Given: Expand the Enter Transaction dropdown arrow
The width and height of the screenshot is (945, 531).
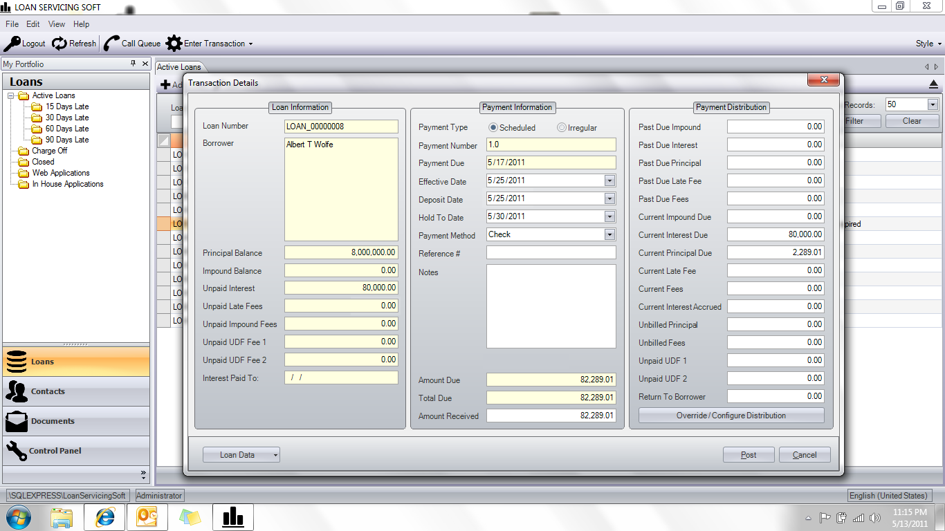Looking at the screenshot, I should pyautogui.click(x=250, y=44).
